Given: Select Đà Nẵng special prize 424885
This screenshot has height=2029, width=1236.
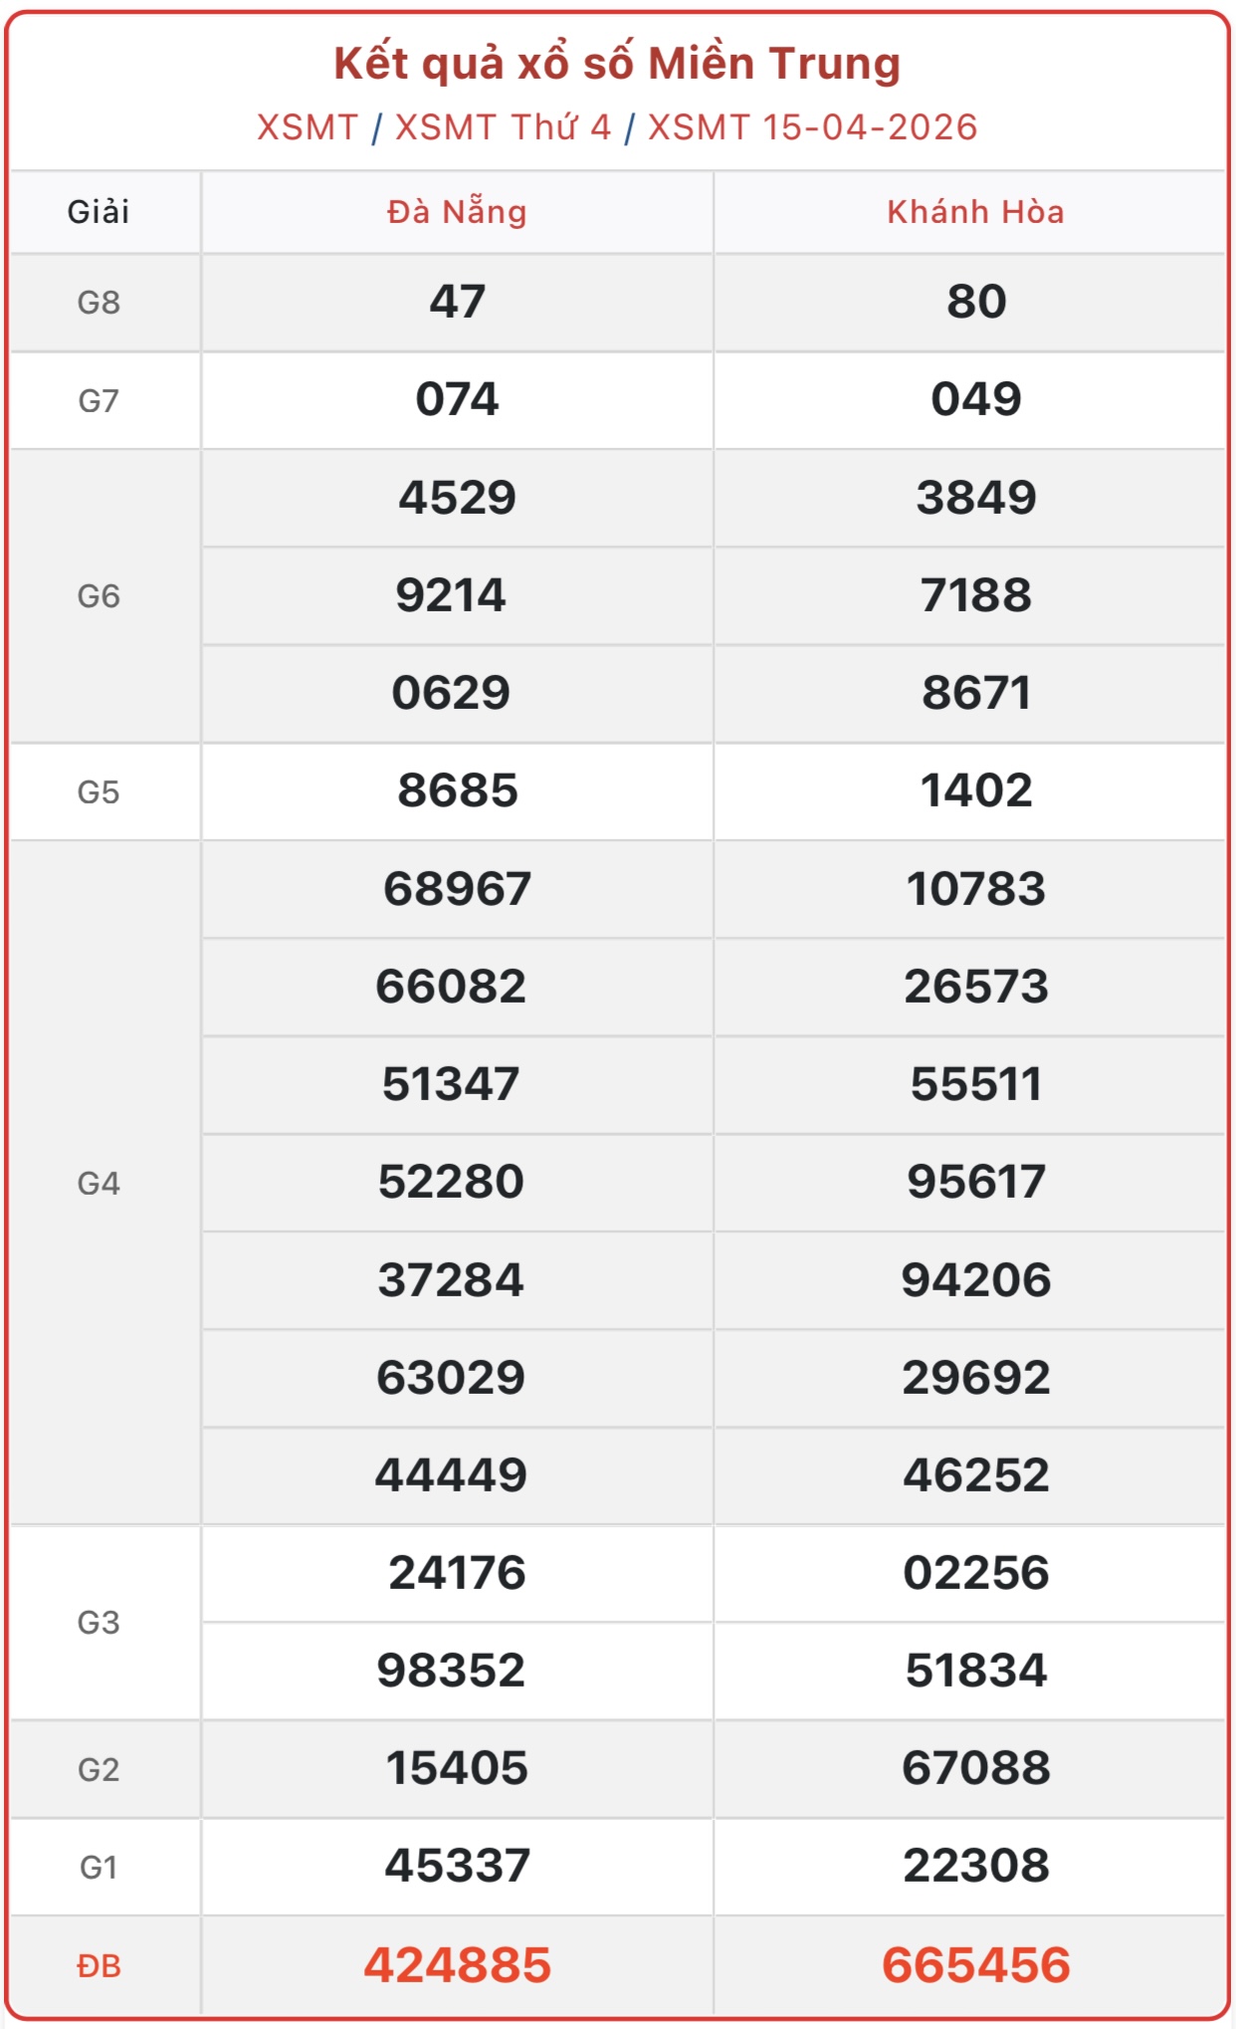Looking at the screenshot, I should (x=457, y=1965).
